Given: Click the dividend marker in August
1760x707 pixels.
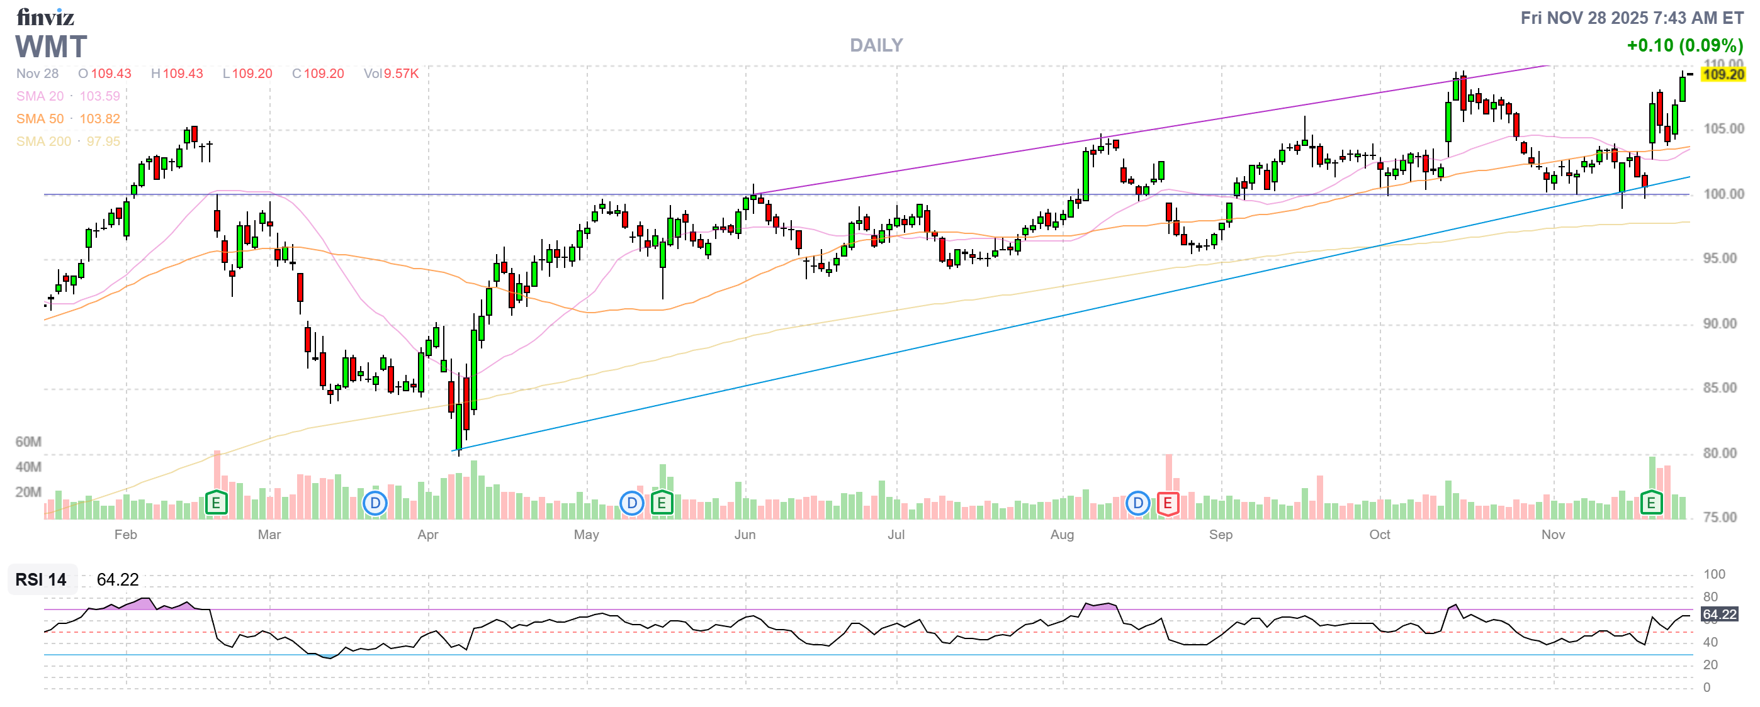Looking at the screenshot, I should [1137, 504].
